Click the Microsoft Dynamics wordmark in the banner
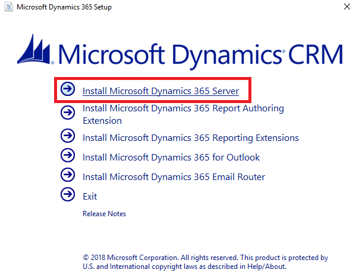The height and width of the screenshot is (276, 356). [x=171, y=56]
